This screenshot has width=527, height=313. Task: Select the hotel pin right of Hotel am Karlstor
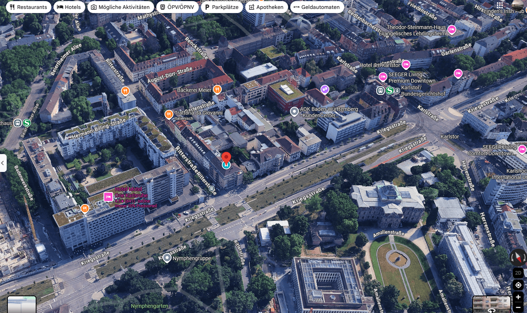pos(458,74)
